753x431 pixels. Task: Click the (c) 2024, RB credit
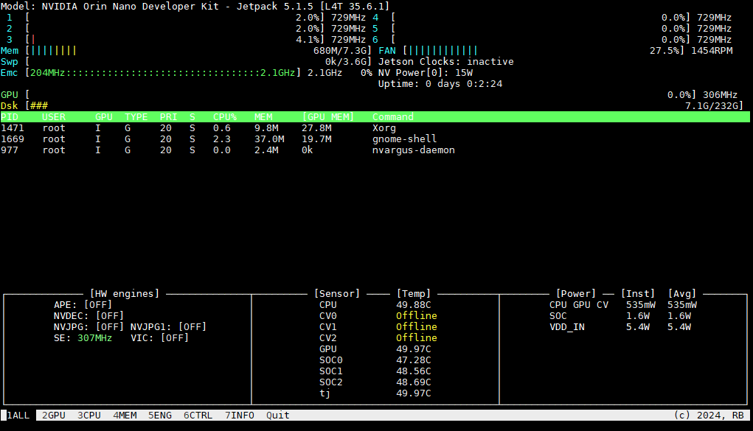point(709,416)
